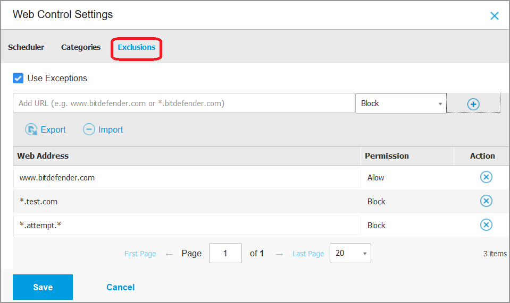Go to next page arrow
The image size is (510, 303).
(x=279, y=254)
